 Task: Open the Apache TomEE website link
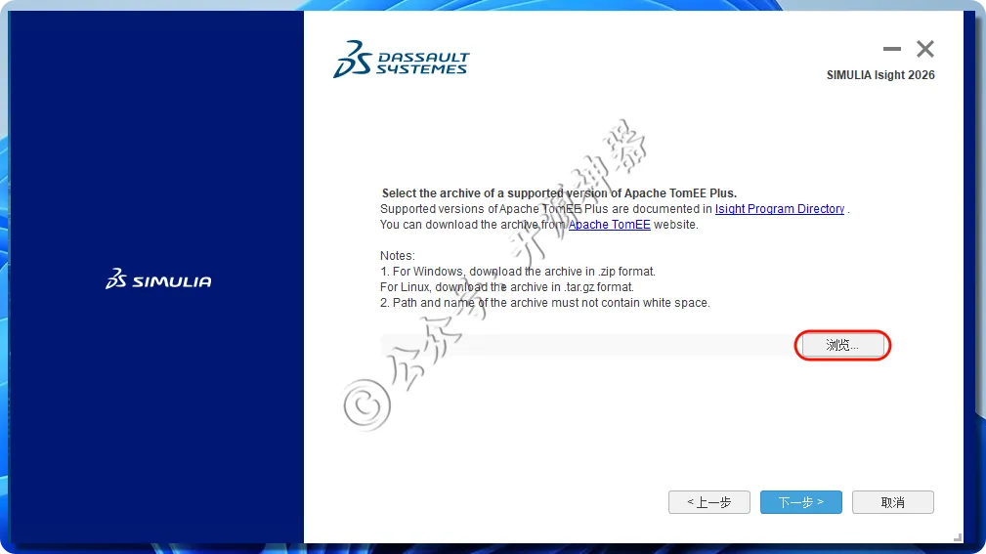click(609, 225)
